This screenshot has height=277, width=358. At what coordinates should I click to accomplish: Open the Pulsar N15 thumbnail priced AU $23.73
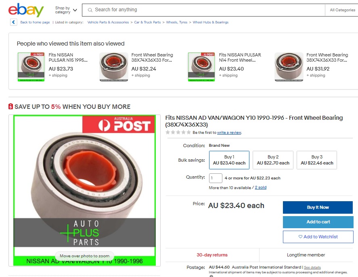(x=31, y=67)
